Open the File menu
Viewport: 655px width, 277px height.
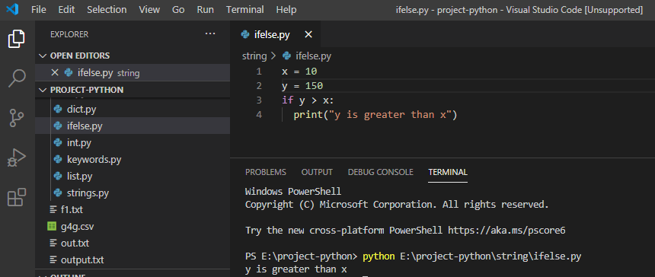click(x=38, y=10)
